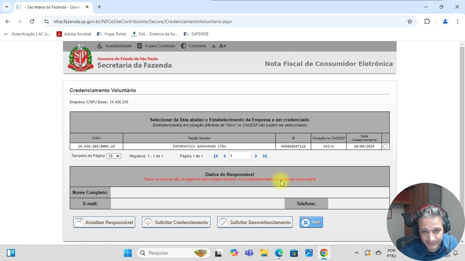Go to the previous page of records
465x261 pixels.
coord(224,156)
